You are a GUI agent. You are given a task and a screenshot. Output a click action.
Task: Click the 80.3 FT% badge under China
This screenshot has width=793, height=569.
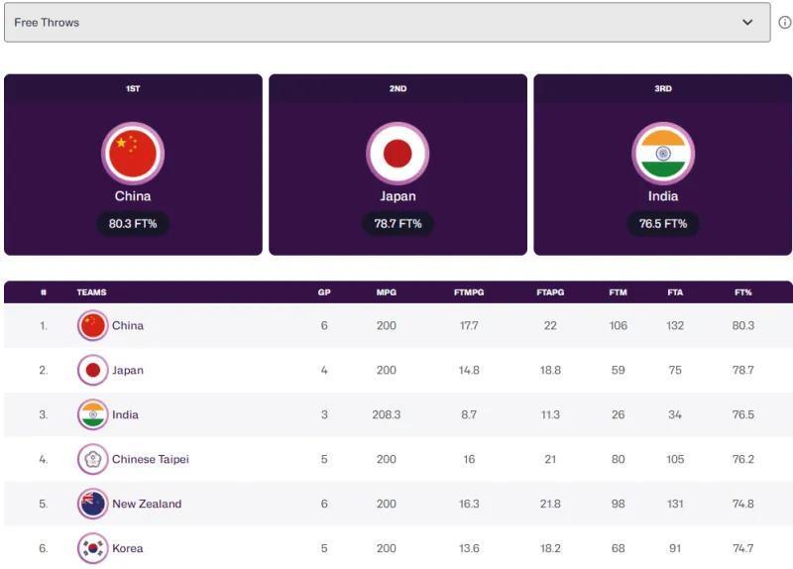pos(133,224)
